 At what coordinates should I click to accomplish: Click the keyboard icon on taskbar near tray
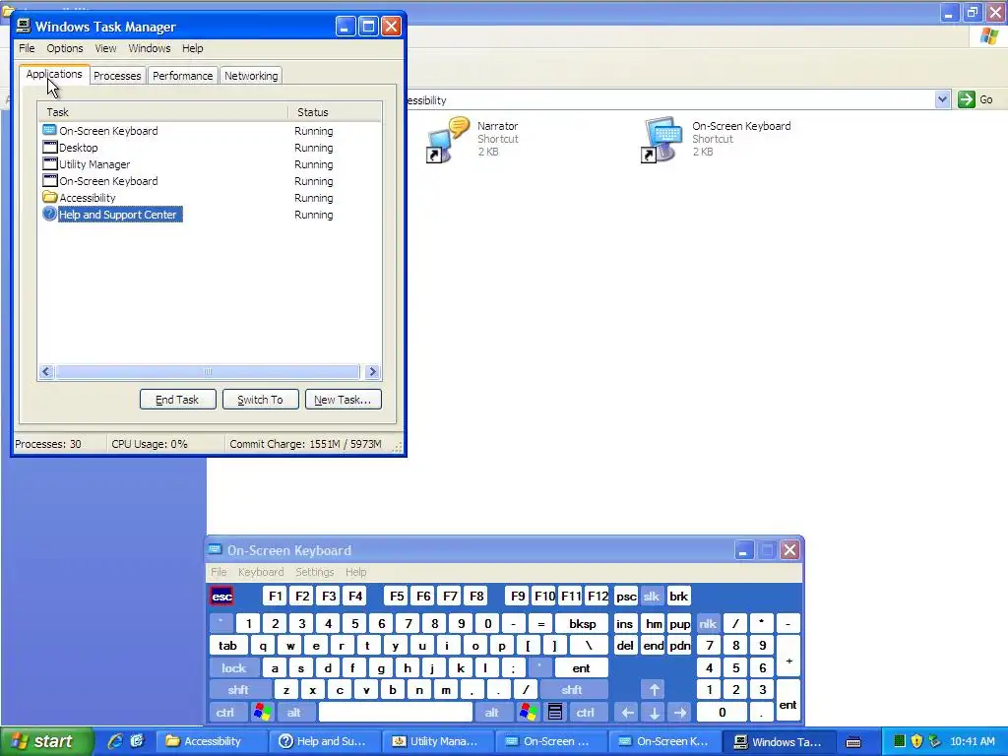(853, 742)
